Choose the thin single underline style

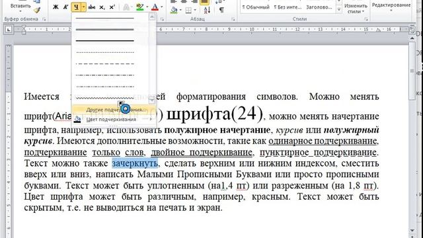(x=104, y=19)
